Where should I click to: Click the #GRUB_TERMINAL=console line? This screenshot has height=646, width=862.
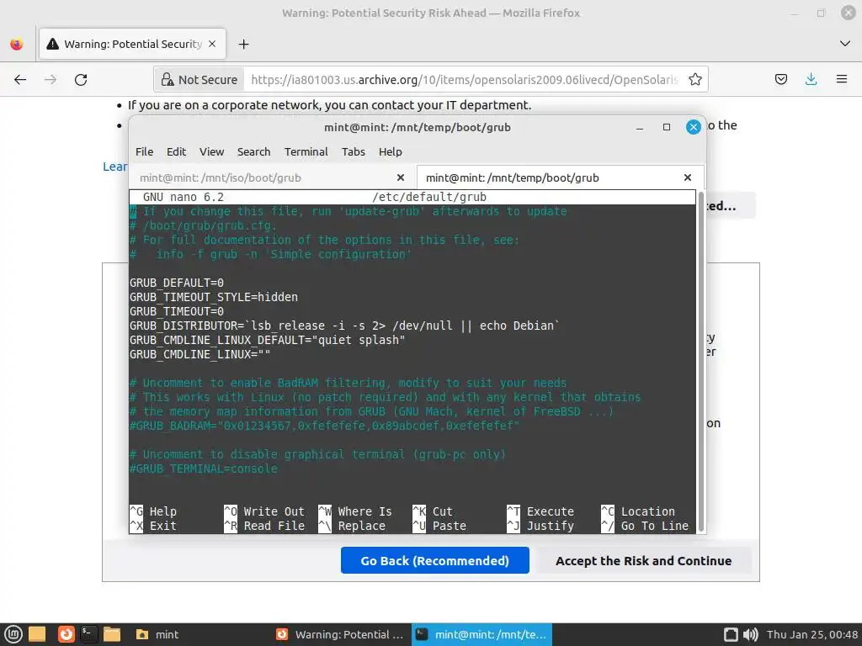point(204,469)
